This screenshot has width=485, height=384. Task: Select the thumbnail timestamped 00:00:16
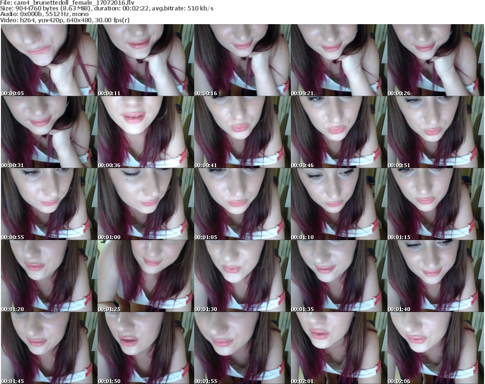click(x=242, y=60)
